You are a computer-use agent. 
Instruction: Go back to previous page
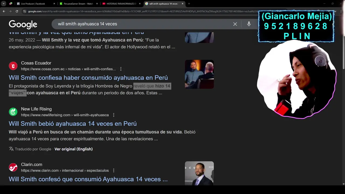click(4, 11)
